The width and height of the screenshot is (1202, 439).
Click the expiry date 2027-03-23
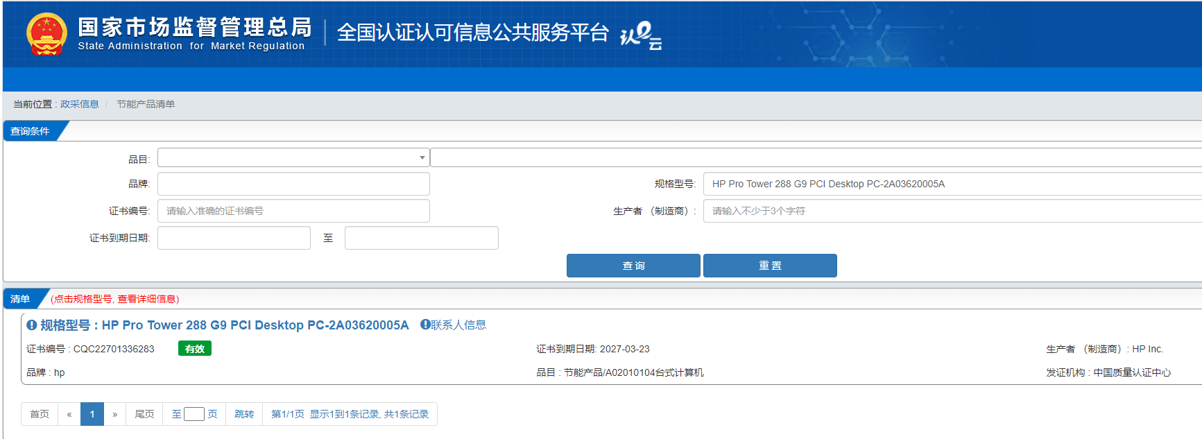pyautogui.click(x=625, y=349)
